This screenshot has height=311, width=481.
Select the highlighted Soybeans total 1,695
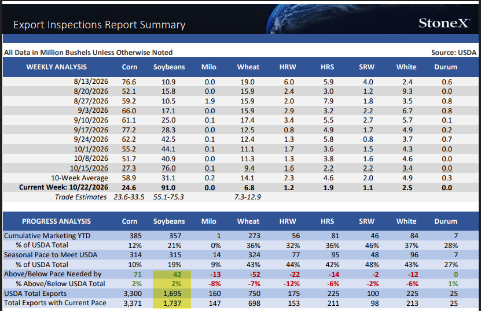click(x=172, y=294)
